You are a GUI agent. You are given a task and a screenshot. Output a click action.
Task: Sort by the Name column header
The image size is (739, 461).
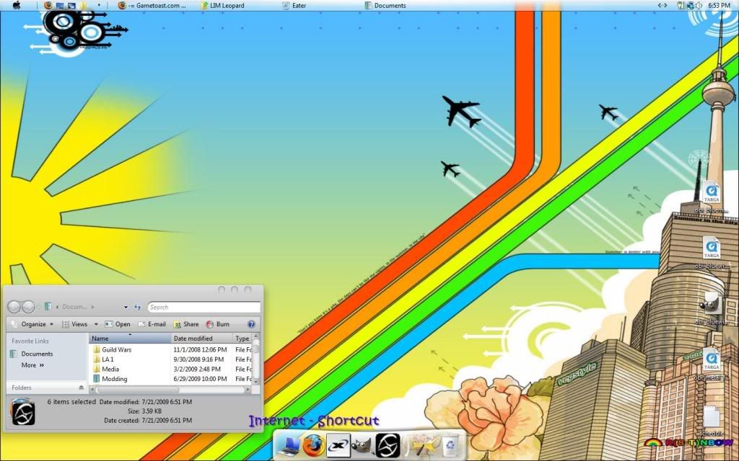tap(130, 339)
